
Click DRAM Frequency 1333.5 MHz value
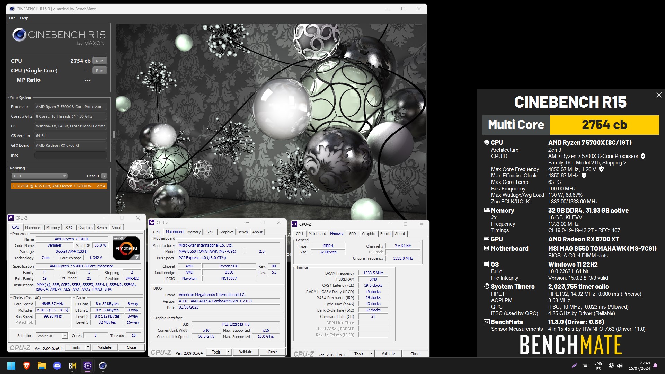point(373,273)
